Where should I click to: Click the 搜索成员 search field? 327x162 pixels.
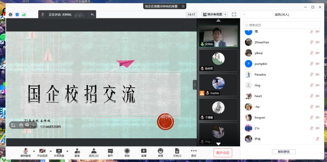282,25
